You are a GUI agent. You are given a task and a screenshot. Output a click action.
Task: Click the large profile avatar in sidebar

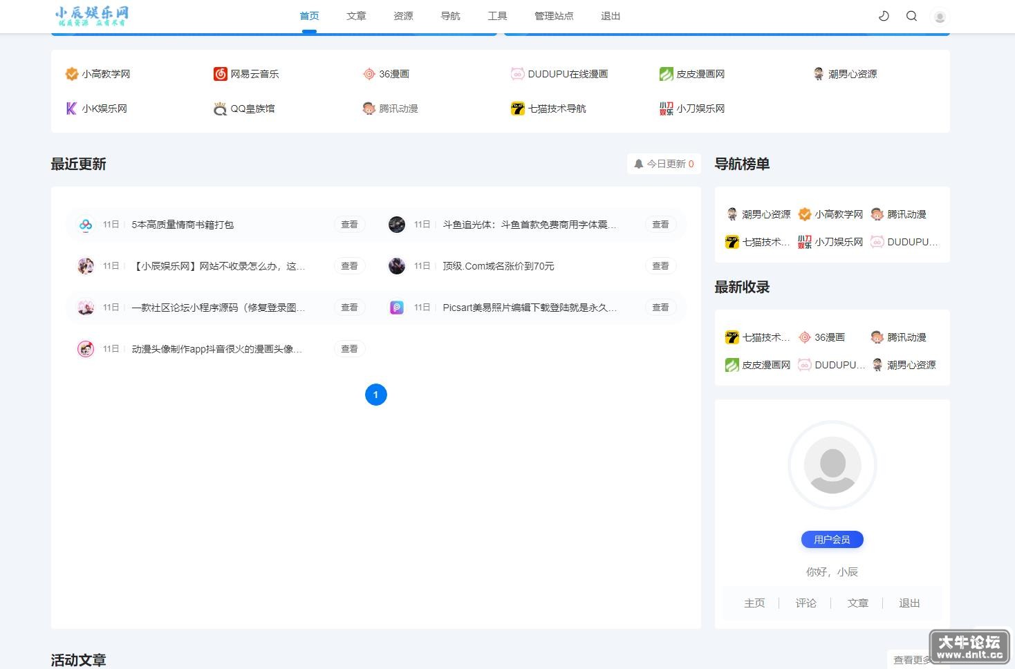click(832, 465)
